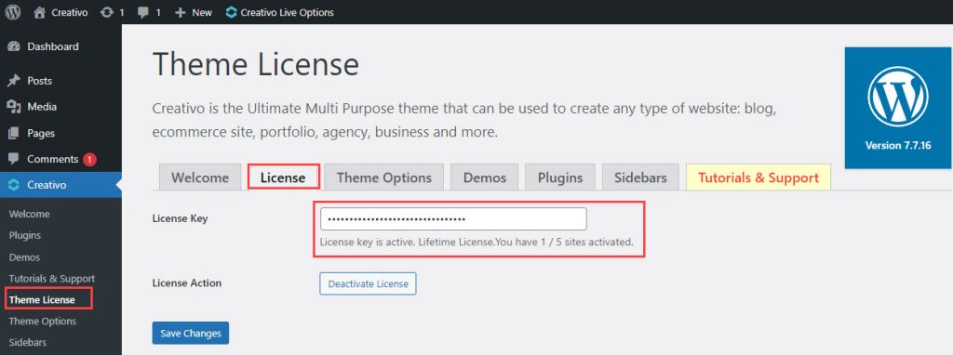
Task: Open the WordPress logo menu in the admin bar
Action: [13, 12]
